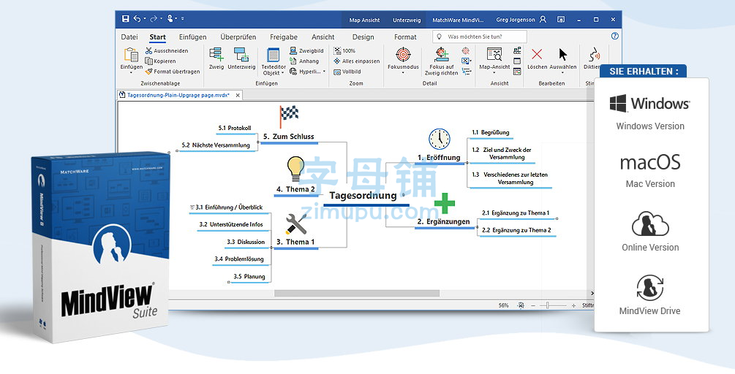Expand the Einfügen paste dropdown arrow
Viewport: 735px width, 374px height.
[x=131, y=73]
